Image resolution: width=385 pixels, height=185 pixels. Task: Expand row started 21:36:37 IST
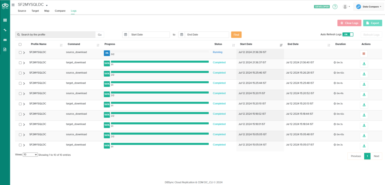[24, 63]
